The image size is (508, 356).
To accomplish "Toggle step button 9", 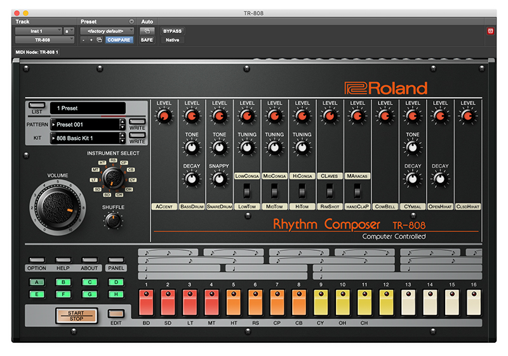I will point(321,302).
